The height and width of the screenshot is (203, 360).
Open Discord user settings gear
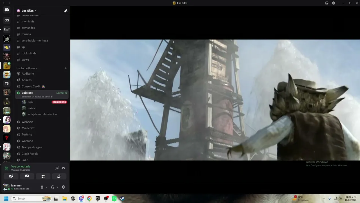[63, 187]
